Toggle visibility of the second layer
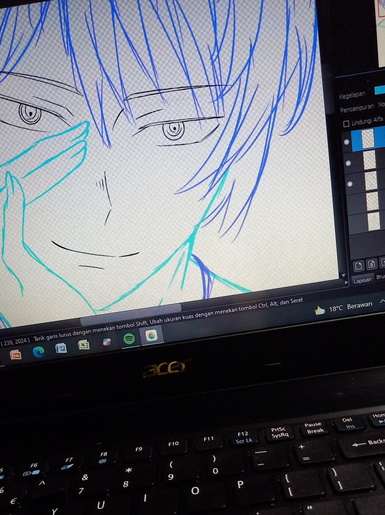 [348, 164]
